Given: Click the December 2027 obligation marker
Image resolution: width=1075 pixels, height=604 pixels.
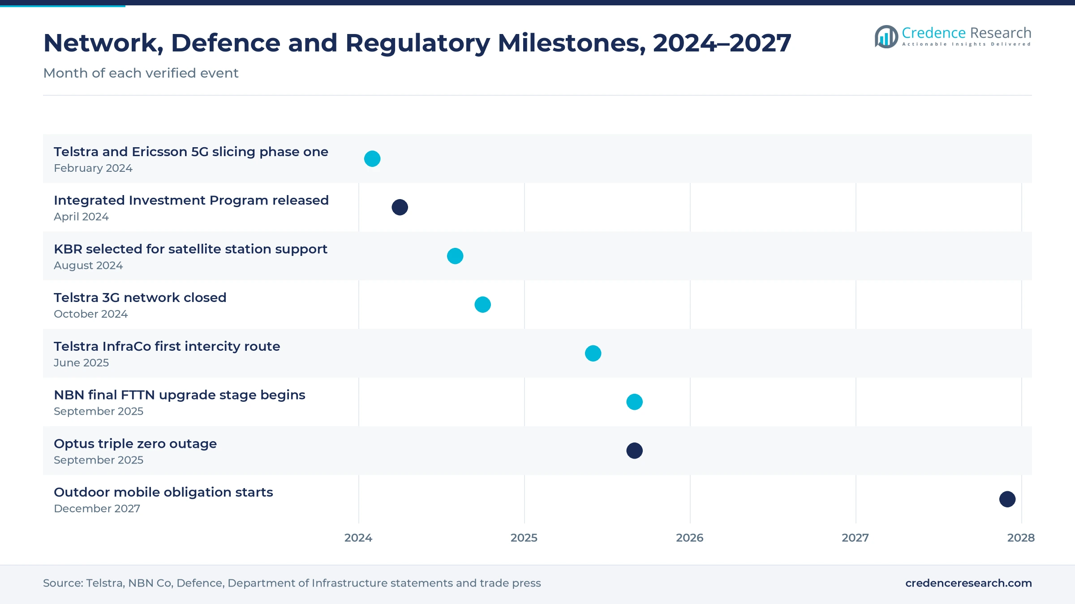Looking at the screenshot, I should tap(1007, 499).
